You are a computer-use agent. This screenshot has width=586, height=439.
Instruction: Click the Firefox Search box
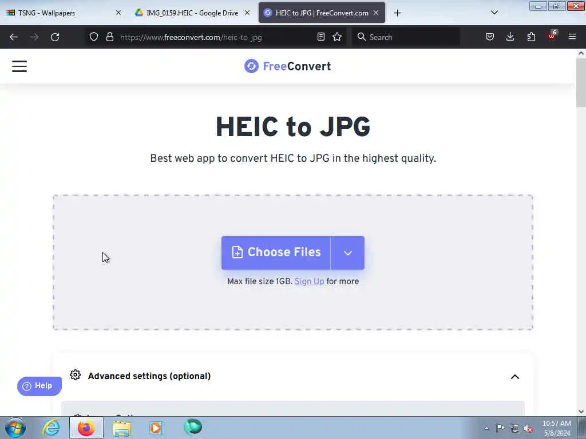[x=406, y=37]
